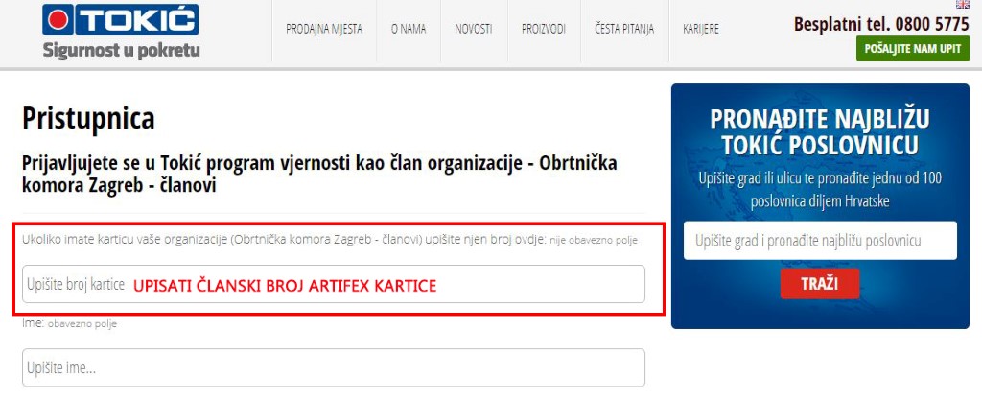Click Pronađite najbližu Tokić poslovnicu heading
The height and width of the screenshot is (399, 982).
click(820, 132)
